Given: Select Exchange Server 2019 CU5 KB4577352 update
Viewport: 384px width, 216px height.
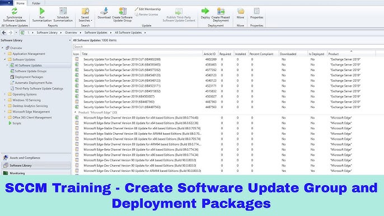Looking at the screenshot, I should click(228, 70).
